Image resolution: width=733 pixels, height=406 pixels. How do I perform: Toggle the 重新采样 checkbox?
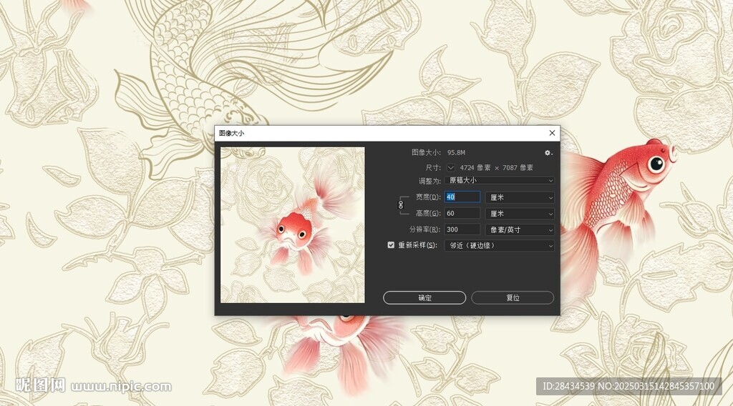click(x=391, y=245)
